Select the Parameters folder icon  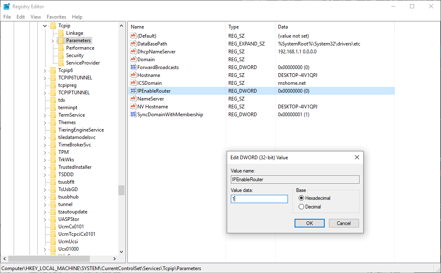61,41
